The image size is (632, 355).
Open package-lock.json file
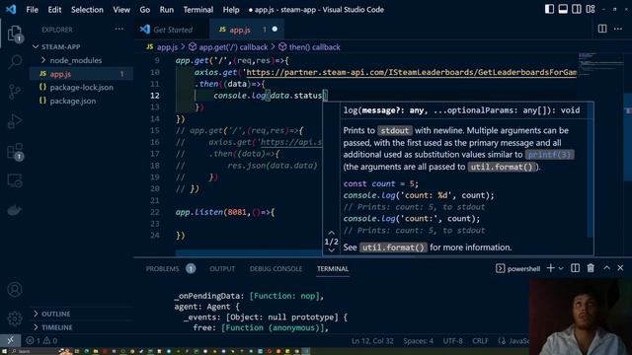click(x=81, y=88)
